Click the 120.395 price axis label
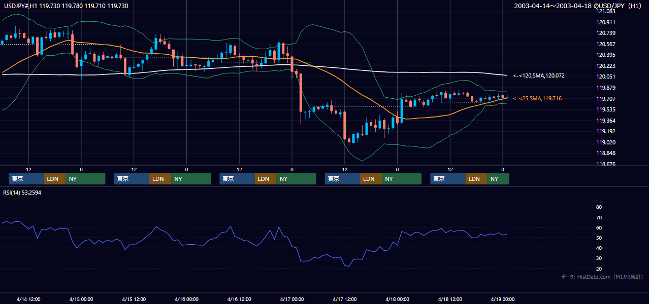The image size is (649, 304). pyautogui.click(x=606, y=55)
